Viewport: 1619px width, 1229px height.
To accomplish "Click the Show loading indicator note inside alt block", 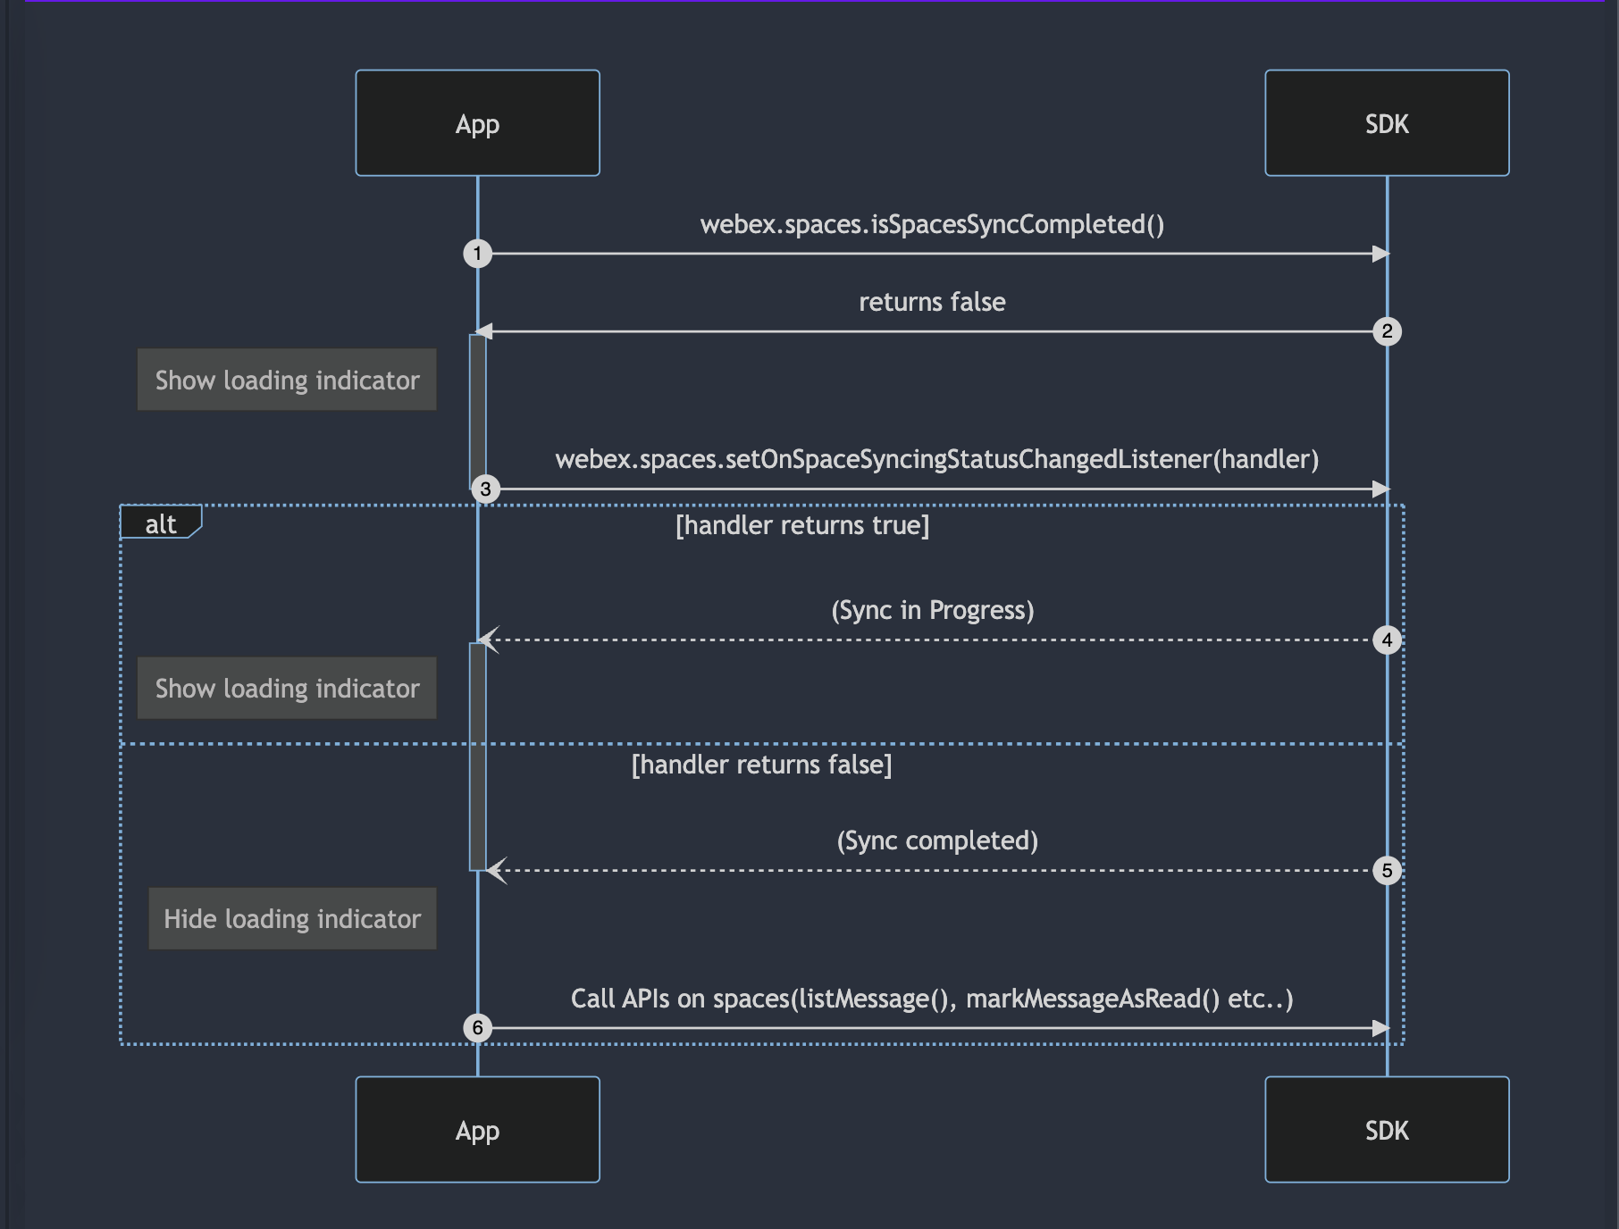I will [x=287, y=688].
